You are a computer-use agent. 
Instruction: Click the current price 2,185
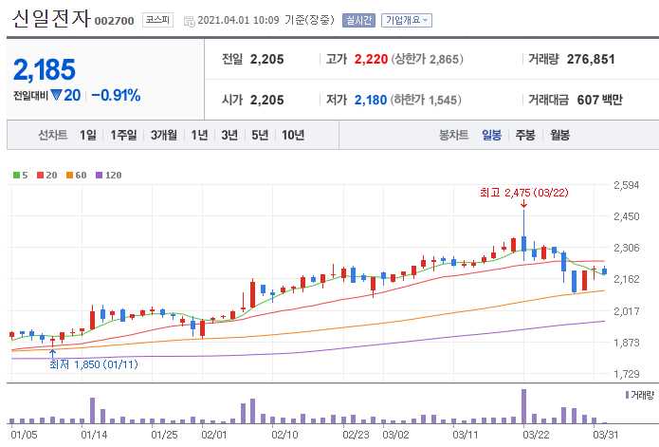click(x=45, y=69)
